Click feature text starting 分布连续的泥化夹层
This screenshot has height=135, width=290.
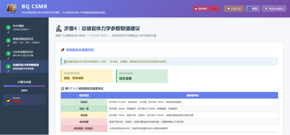tap(138, 128)
